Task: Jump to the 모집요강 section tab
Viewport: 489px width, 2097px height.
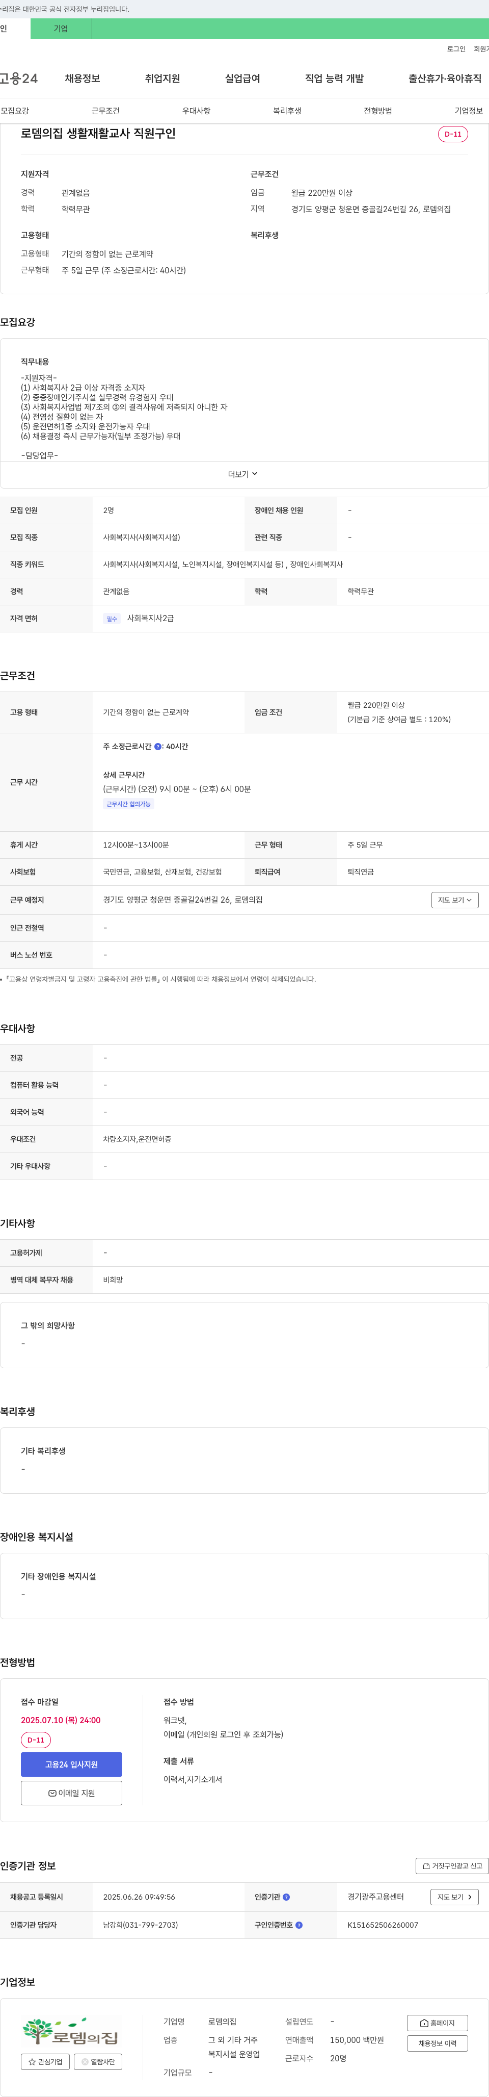Action: click(15, 111)
